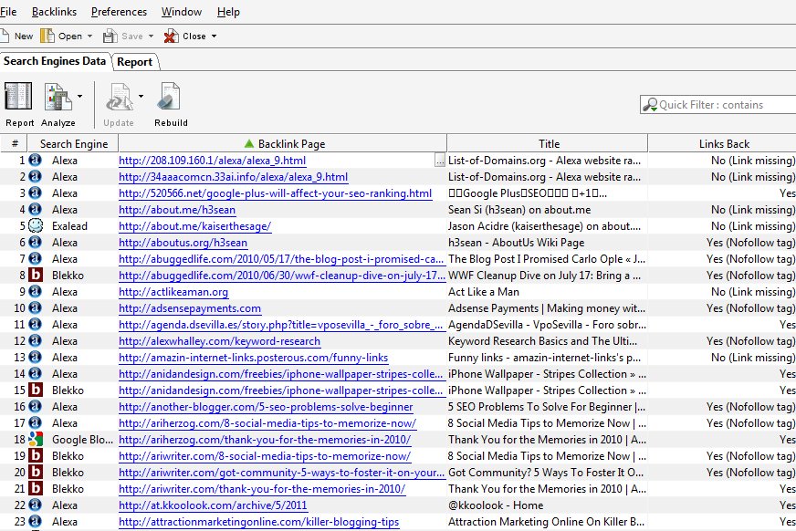Click the Close project icon

(171, 36)
